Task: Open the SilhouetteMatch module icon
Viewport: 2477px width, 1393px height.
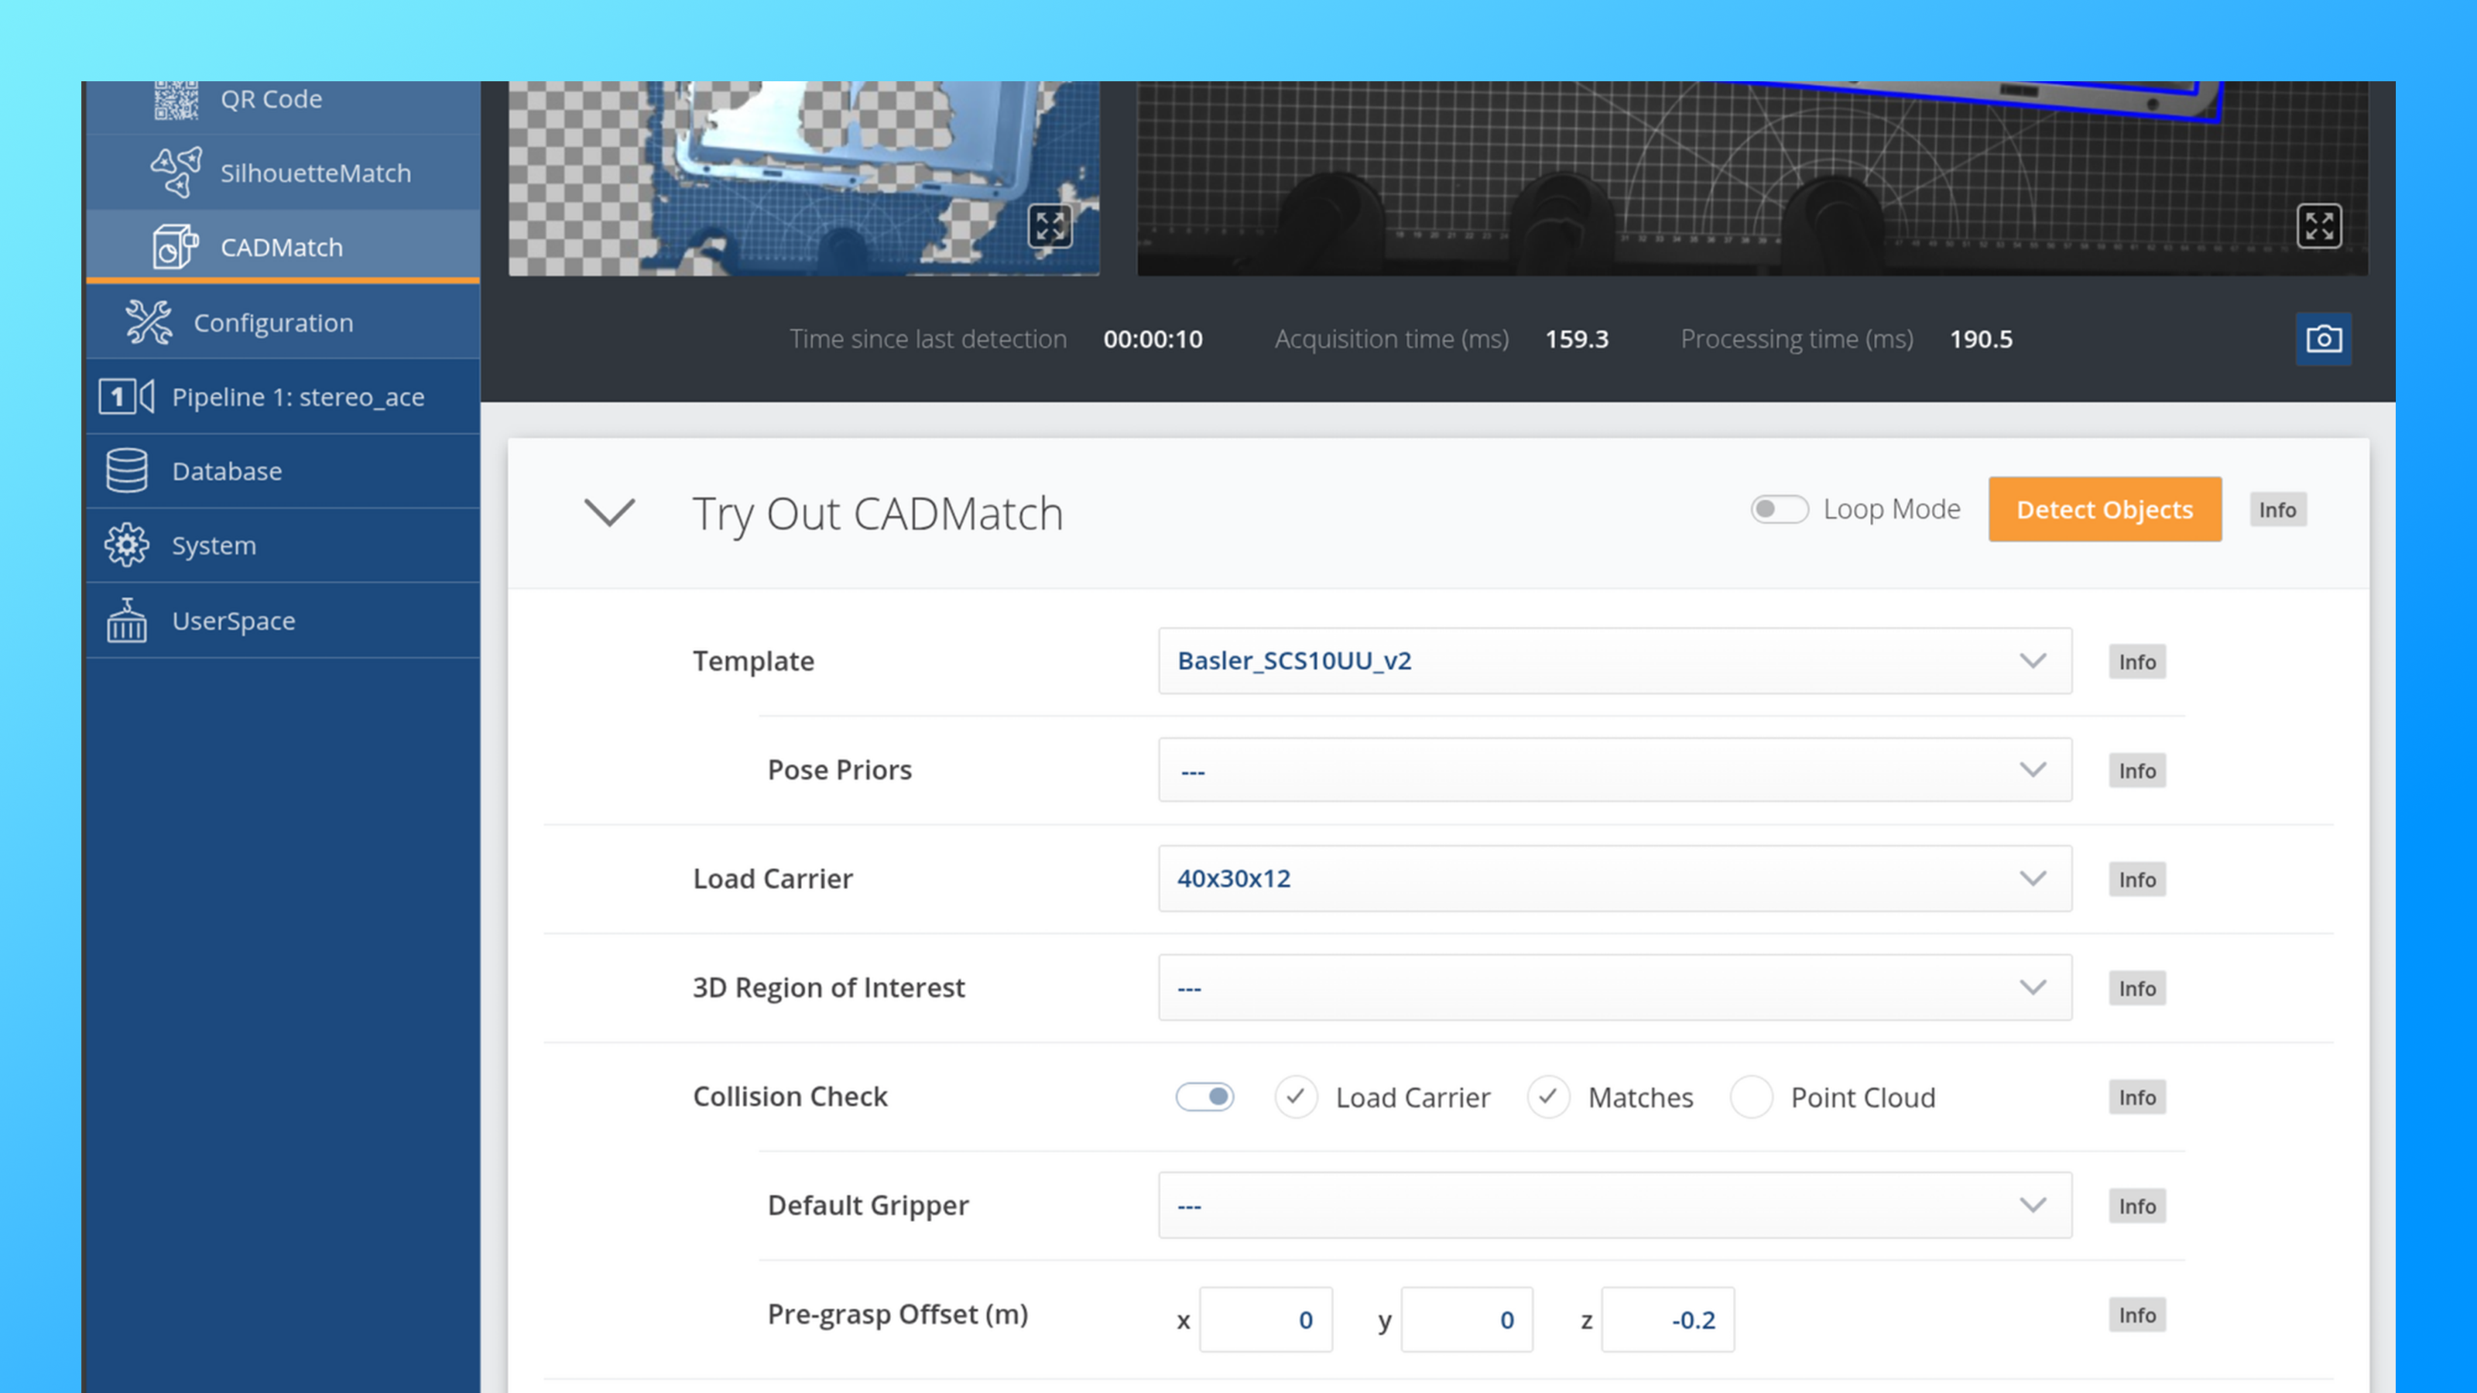Action: (174, 171)
